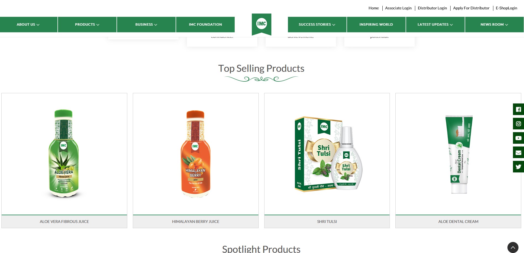Click the Associate Login link
Screen dimensions: 524x253
click(398, 8)
